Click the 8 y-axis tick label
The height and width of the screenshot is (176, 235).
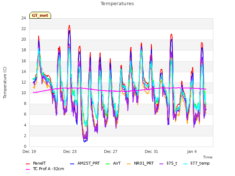pyautogui.click(x=25, y=103)
